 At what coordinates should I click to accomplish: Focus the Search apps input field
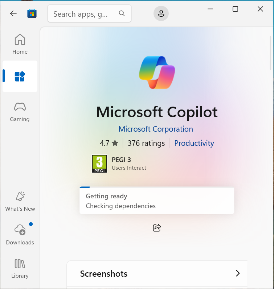point(90,14)
